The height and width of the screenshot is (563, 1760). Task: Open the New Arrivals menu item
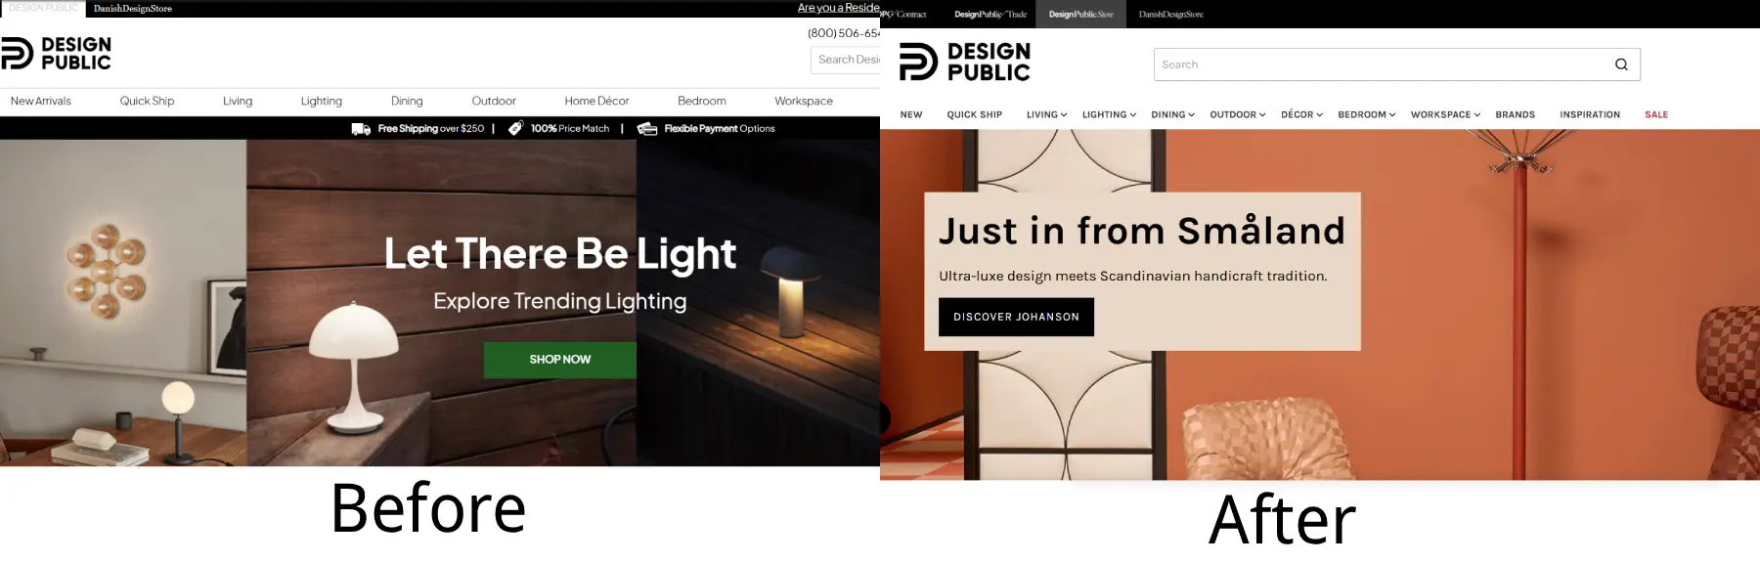41,101
